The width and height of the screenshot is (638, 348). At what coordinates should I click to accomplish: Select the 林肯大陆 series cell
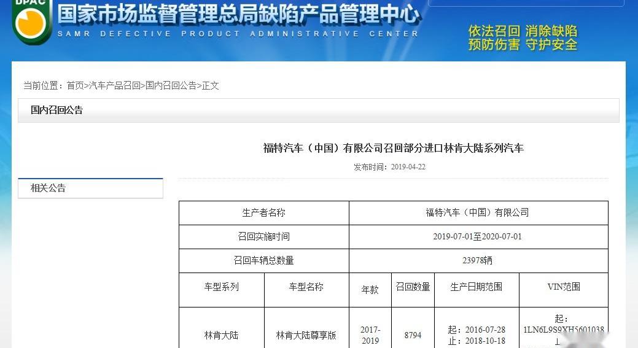click(221, 328)
